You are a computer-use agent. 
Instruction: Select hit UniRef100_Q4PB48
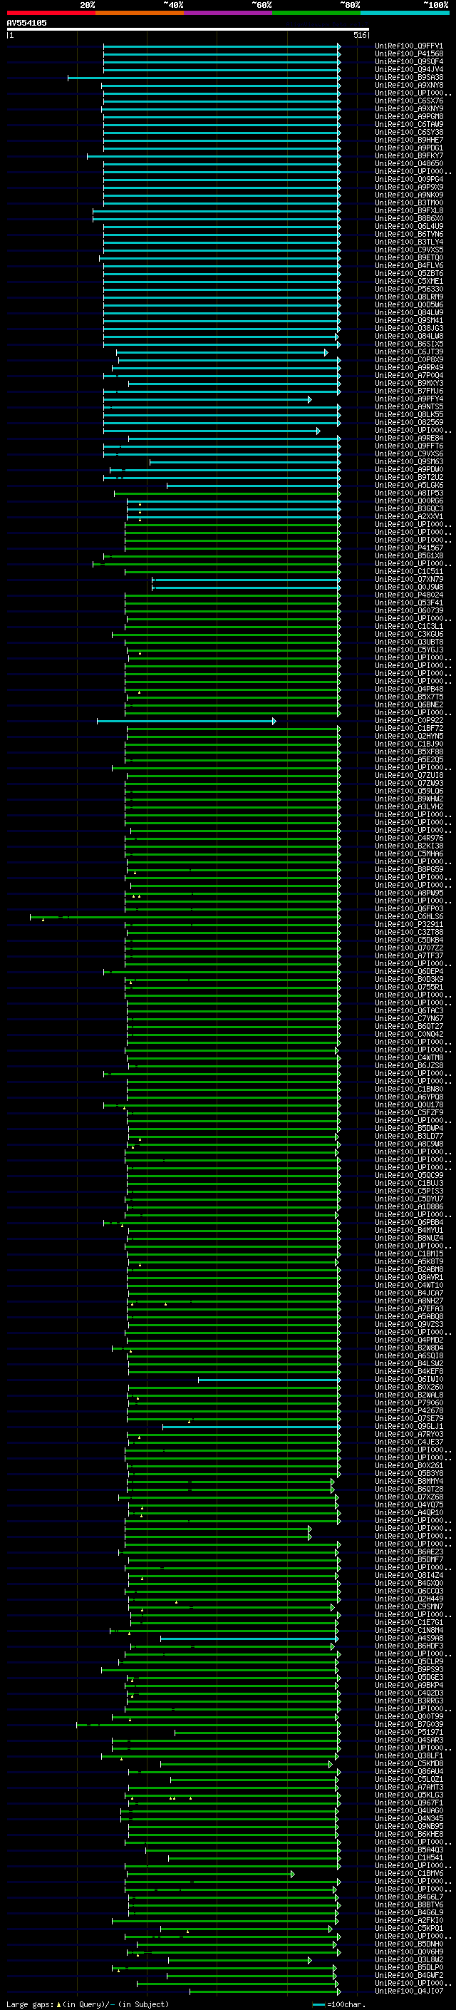(x=409, y=689)
